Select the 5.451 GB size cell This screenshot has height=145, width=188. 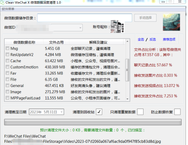(x=52, y=48)
